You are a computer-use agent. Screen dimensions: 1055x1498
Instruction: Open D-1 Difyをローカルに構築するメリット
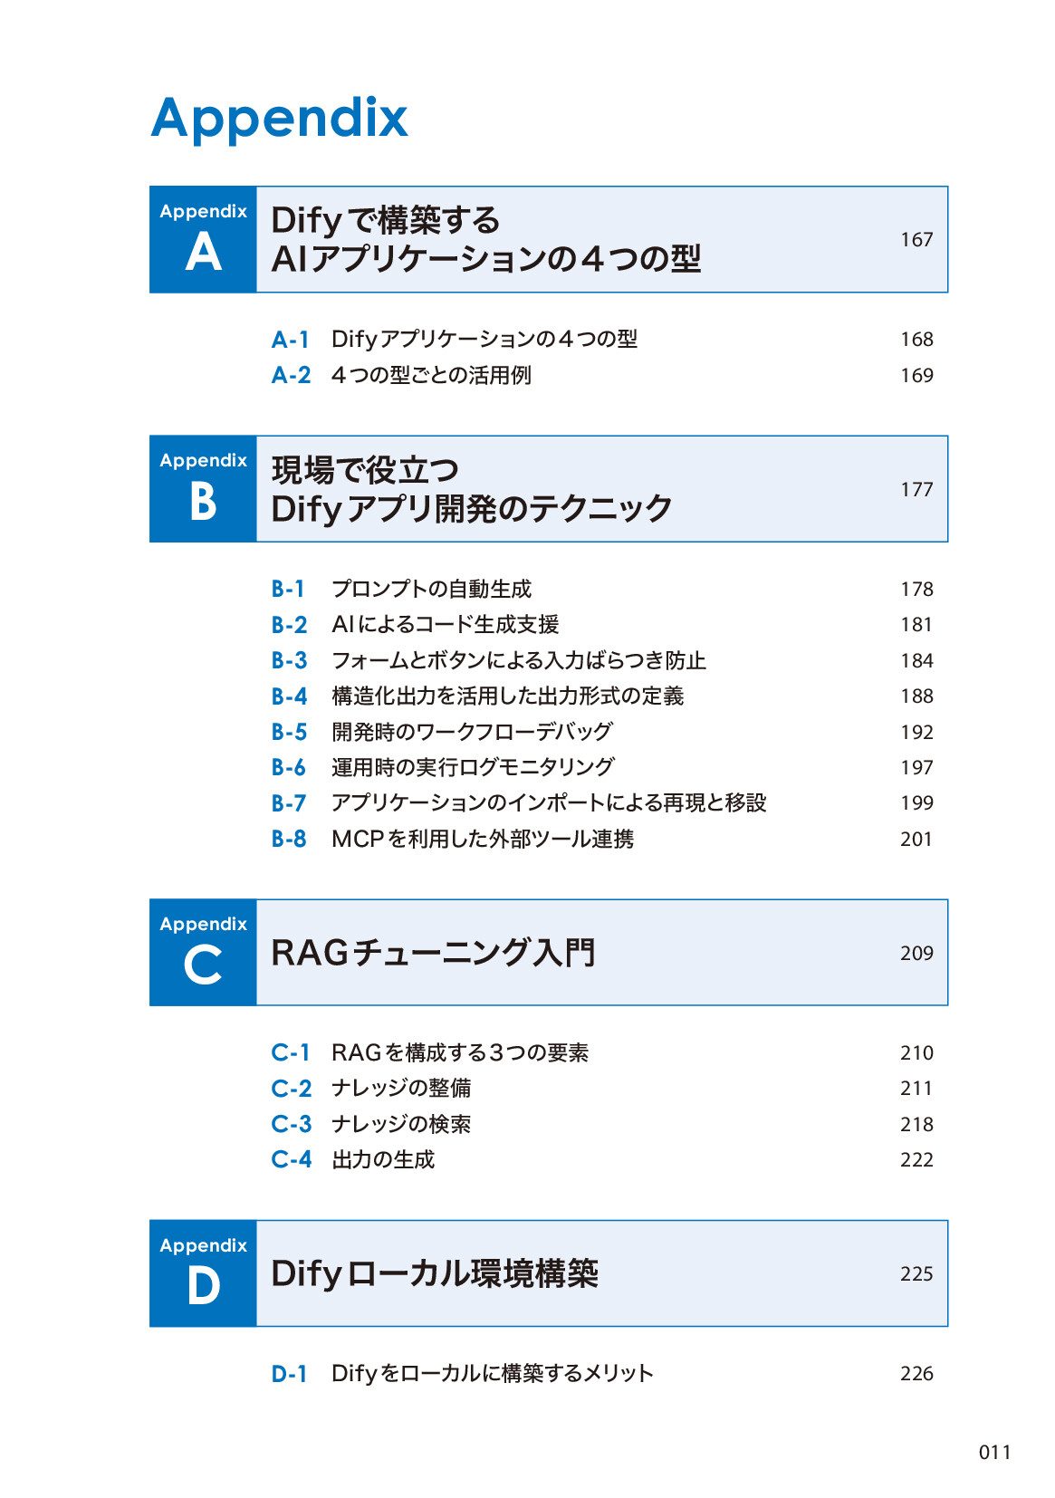coord(492,1374)
